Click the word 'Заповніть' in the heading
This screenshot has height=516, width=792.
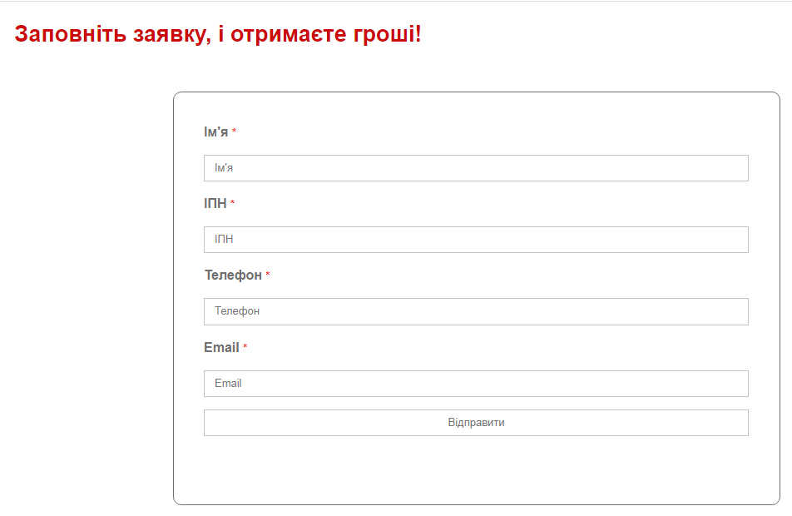point(70,34)
